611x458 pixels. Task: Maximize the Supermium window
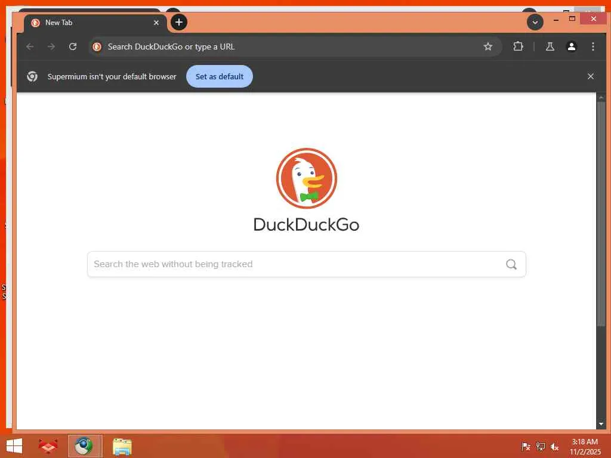(x=572, y=18)
